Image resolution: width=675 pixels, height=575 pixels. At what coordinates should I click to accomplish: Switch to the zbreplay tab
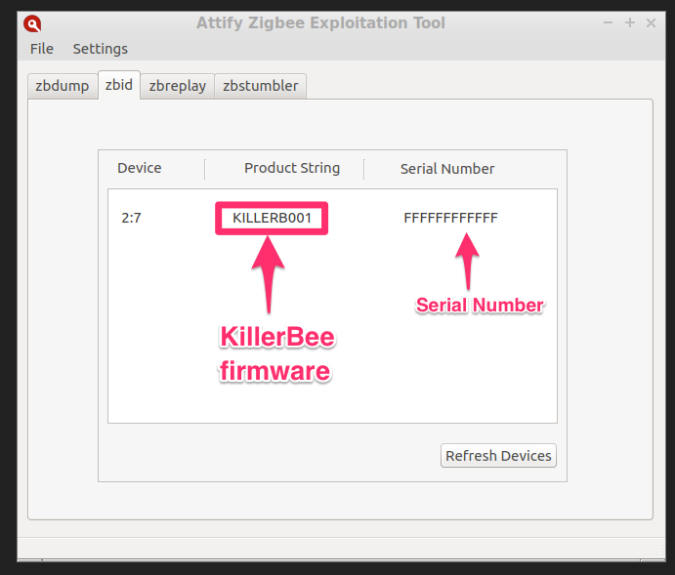[x=178, y=86]
